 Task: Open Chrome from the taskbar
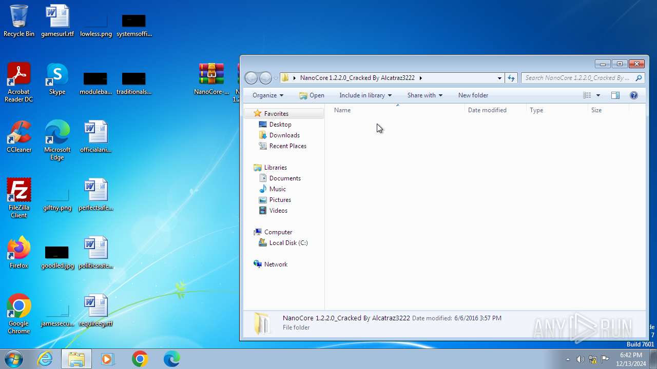pyautogui.click(x=140, y=359)
